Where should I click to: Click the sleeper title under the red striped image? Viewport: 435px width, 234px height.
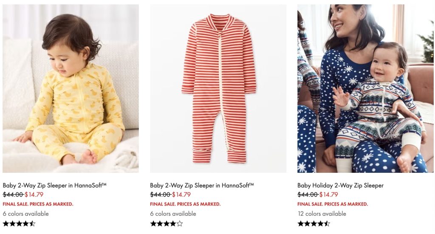[x=202, y=185]
